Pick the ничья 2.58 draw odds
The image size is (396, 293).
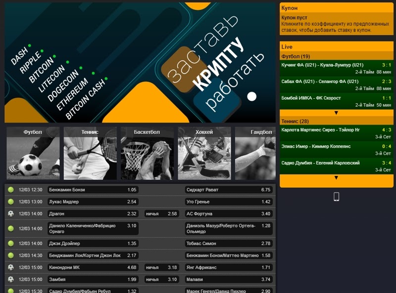pos(161,214)
